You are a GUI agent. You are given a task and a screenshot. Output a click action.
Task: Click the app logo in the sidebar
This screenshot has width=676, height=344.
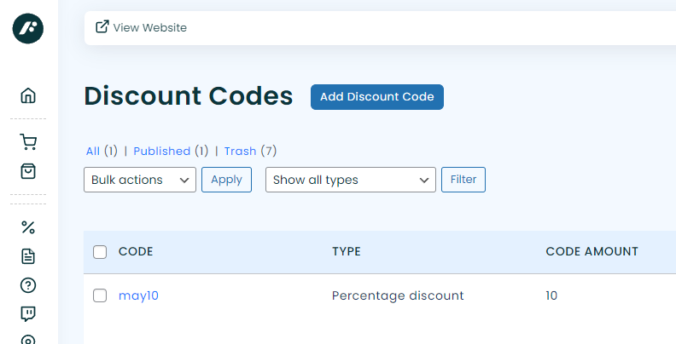[28, 28]
